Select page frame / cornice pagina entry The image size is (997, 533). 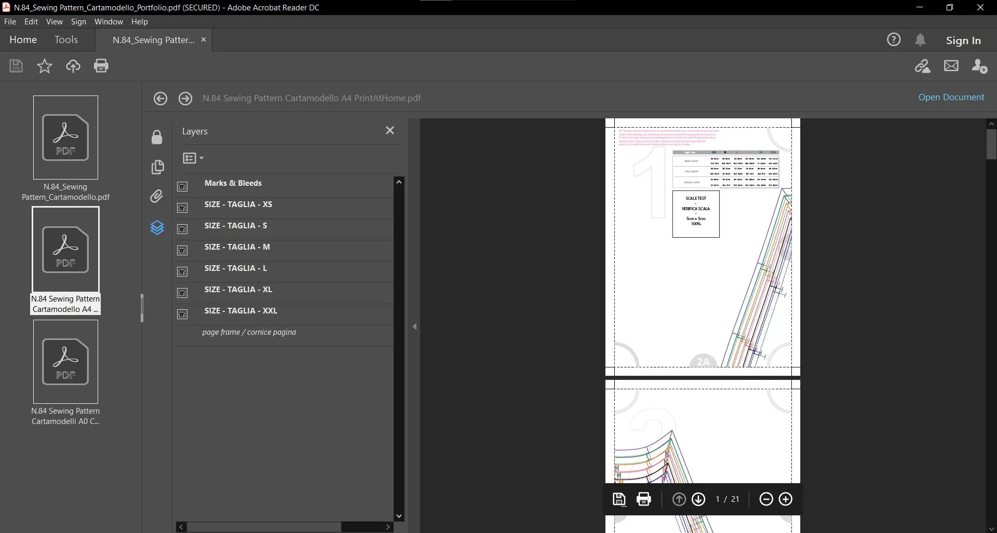(x=249, y=332)
